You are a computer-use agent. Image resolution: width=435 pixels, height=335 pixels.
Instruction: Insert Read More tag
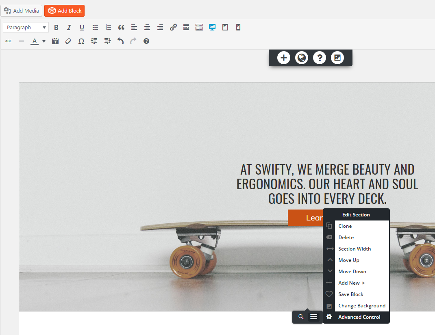[186, 28]
